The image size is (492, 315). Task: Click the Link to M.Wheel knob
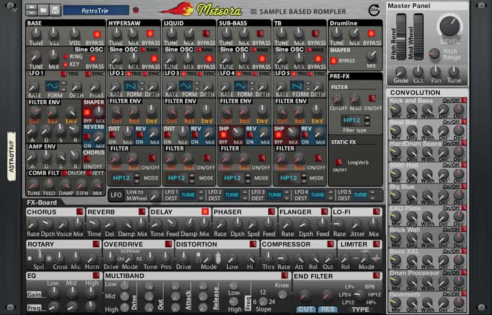point(154,196)
